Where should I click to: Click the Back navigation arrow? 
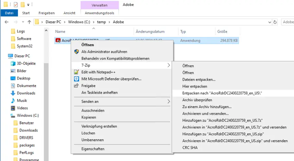point(6,22)
